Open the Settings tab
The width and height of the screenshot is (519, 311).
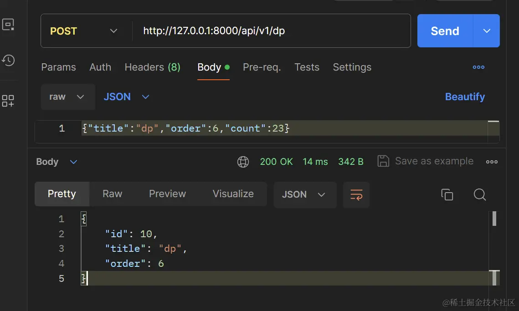coord(352,67)
